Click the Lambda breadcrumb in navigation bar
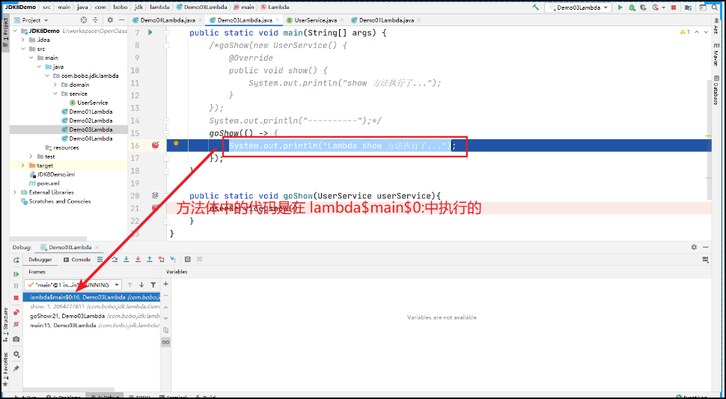Screen dimensions: 726x399 (x=275, y=7)
